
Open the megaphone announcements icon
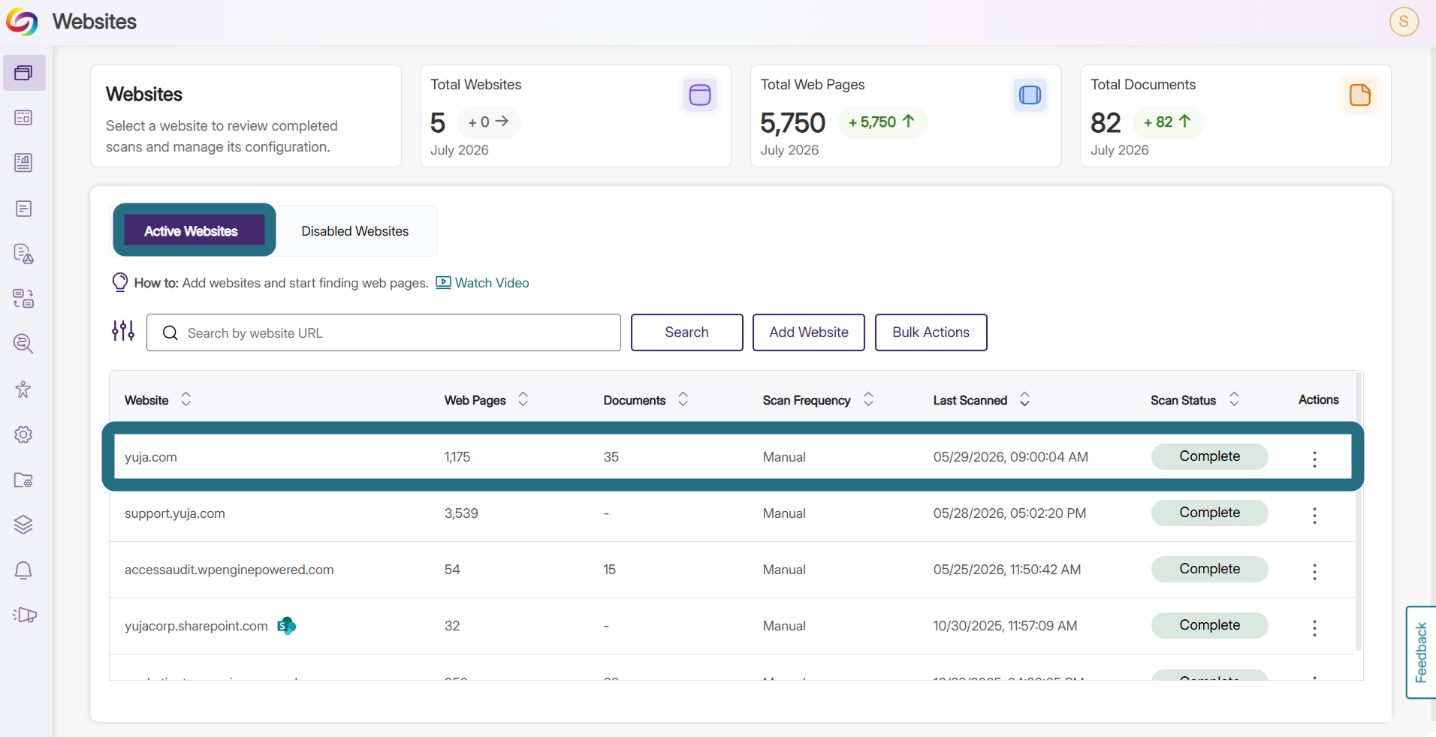(x=24, y=615)
